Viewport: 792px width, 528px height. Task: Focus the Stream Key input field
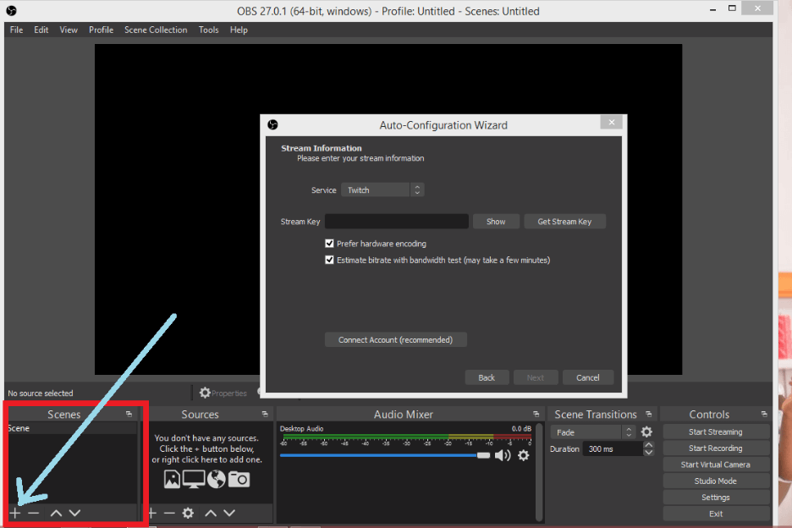pos(397,222)
